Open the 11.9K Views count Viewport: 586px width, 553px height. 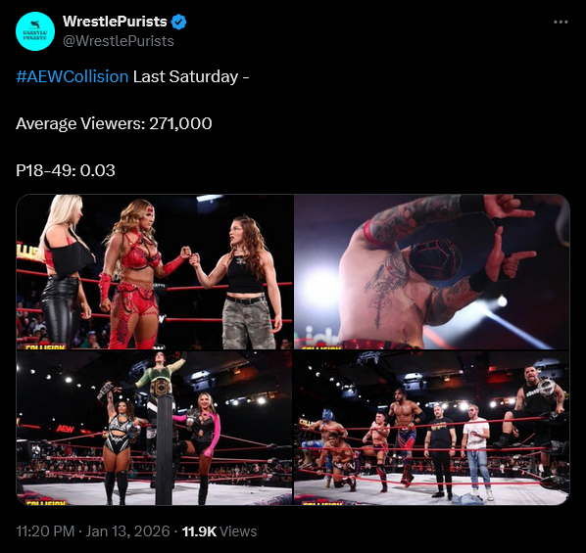pyautogui.click(x=220, y=531)
